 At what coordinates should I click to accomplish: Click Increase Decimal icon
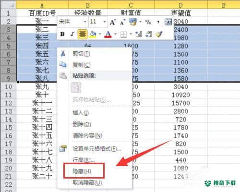pyautogui.click(x=139, y=34)
